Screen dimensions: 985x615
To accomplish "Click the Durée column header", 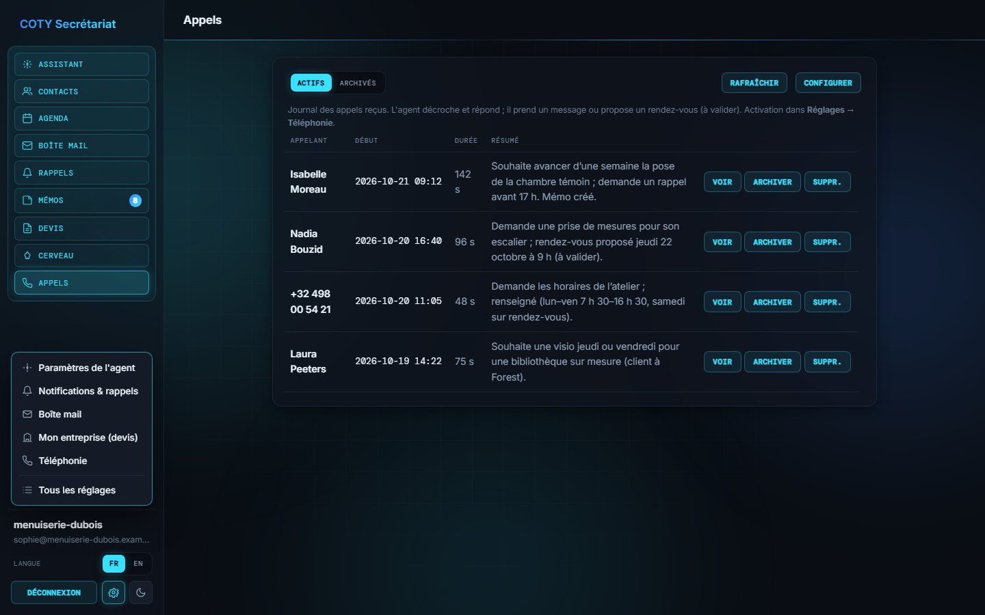I will 466,141.
